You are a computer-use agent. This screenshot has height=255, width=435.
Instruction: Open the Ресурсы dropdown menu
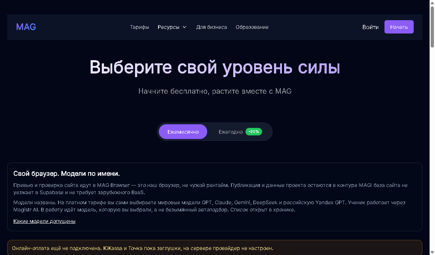click(x=172, y=27)
